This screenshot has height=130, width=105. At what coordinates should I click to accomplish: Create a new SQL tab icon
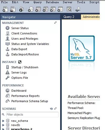click(5, 9)
